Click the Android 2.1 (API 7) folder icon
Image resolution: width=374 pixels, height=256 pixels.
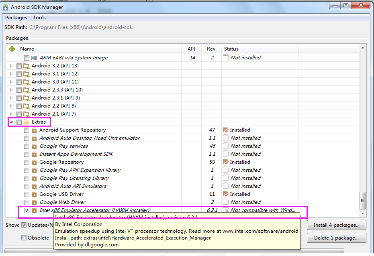click(27, 114)
